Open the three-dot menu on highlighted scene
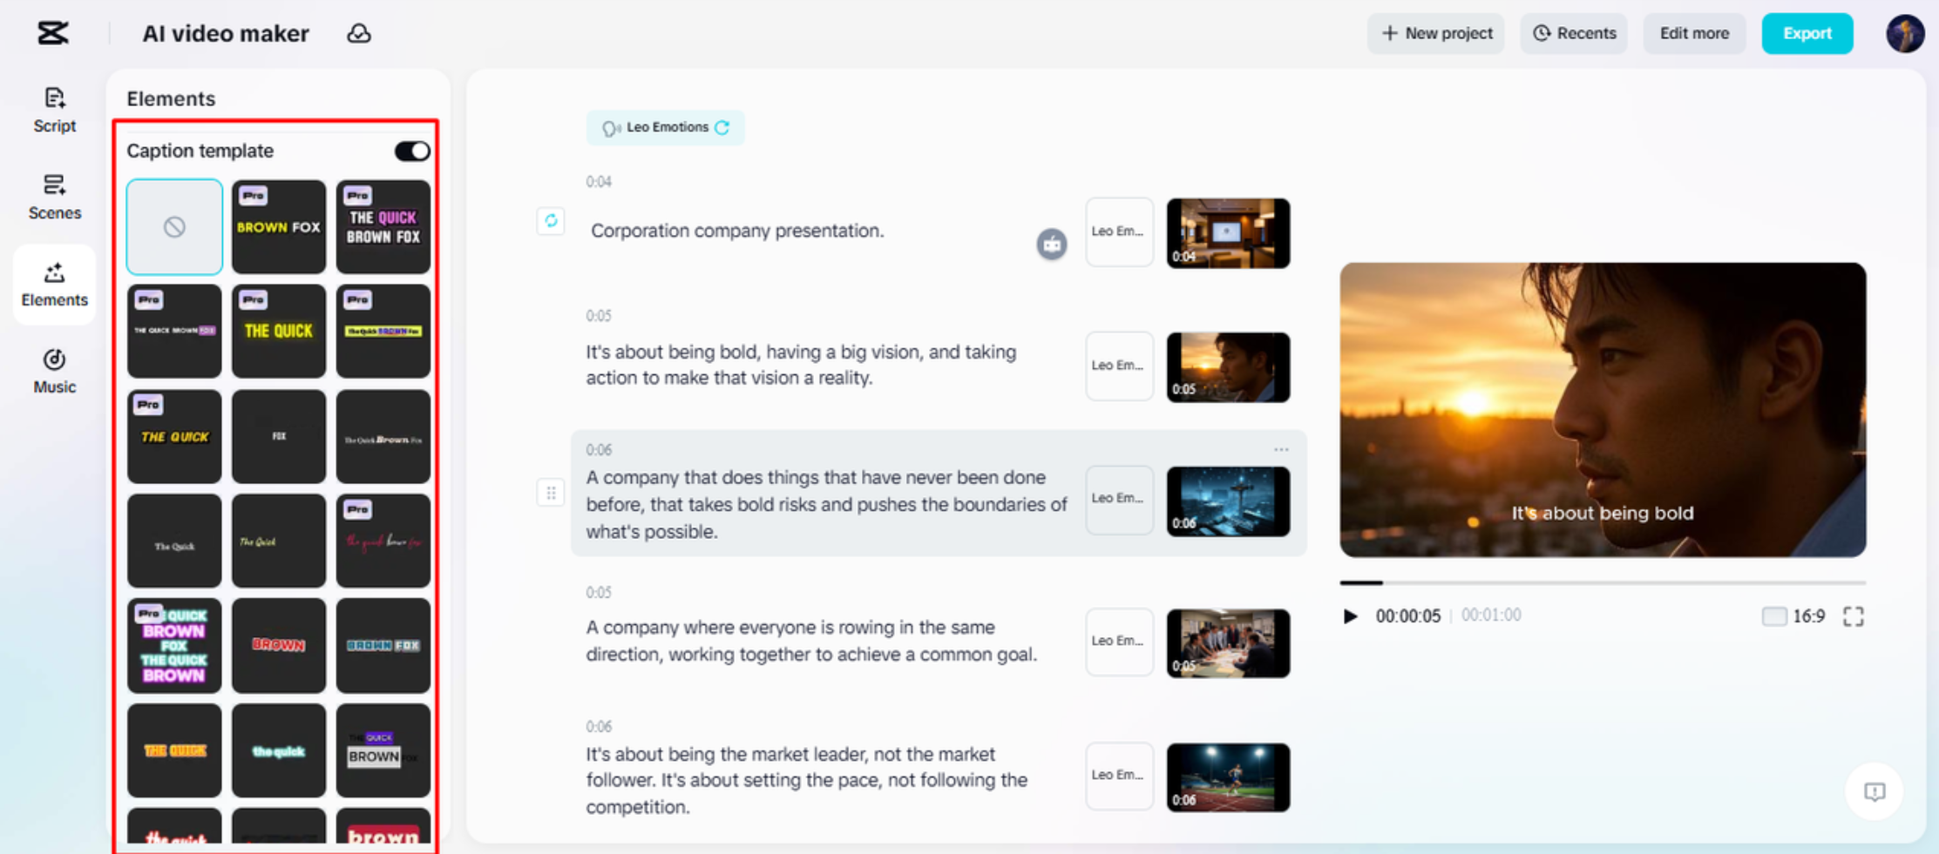 [x=1281, y=449]
